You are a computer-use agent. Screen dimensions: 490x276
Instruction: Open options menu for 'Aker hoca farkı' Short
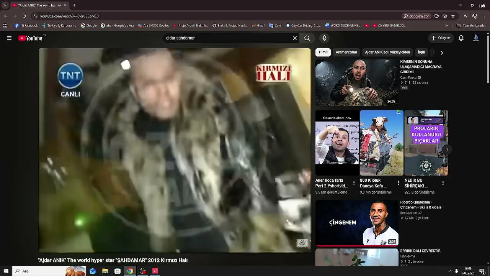point(354,183)
